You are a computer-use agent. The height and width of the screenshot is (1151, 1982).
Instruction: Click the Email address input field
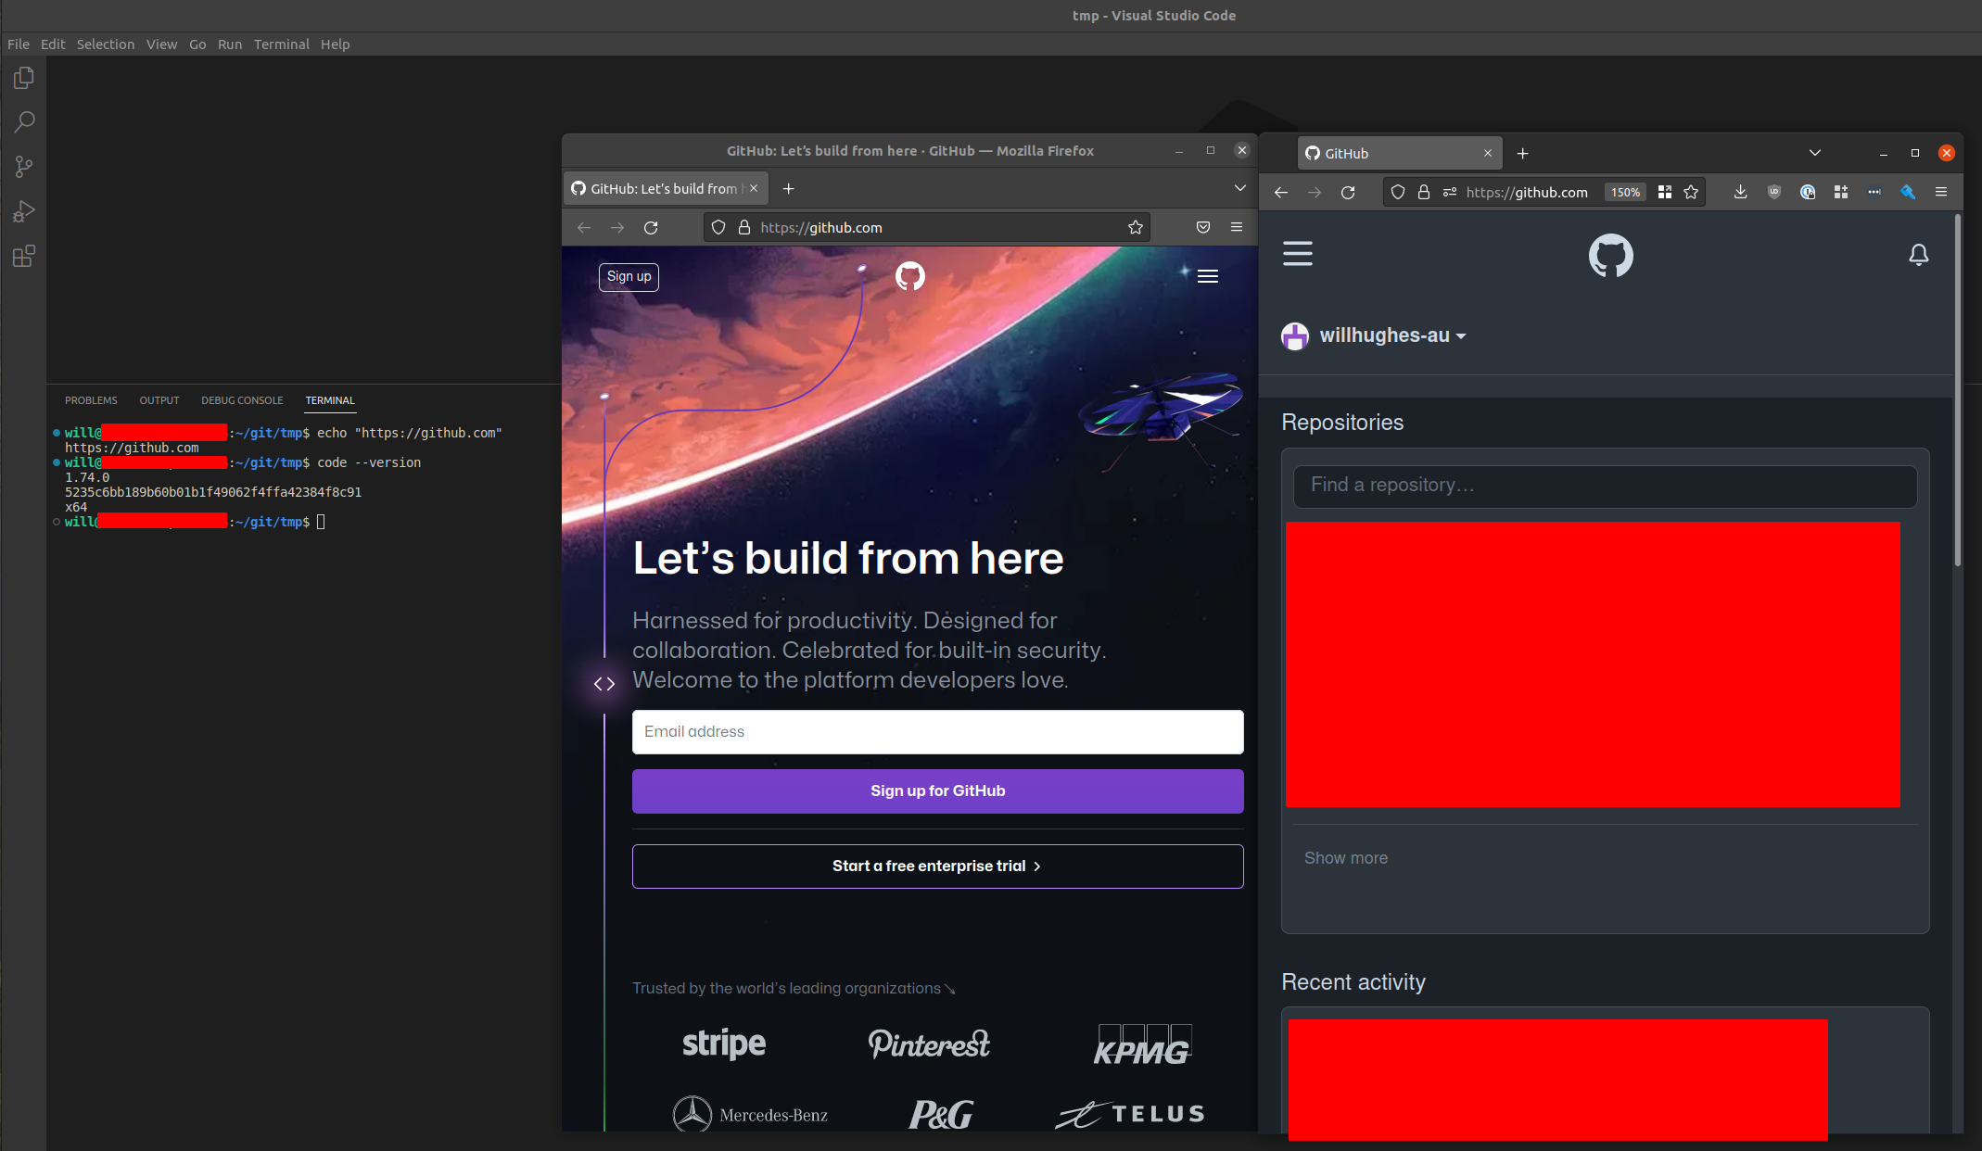[x=937, y=732]
